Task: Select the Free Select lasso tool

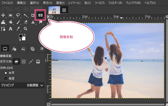Action: pos(18,15)
